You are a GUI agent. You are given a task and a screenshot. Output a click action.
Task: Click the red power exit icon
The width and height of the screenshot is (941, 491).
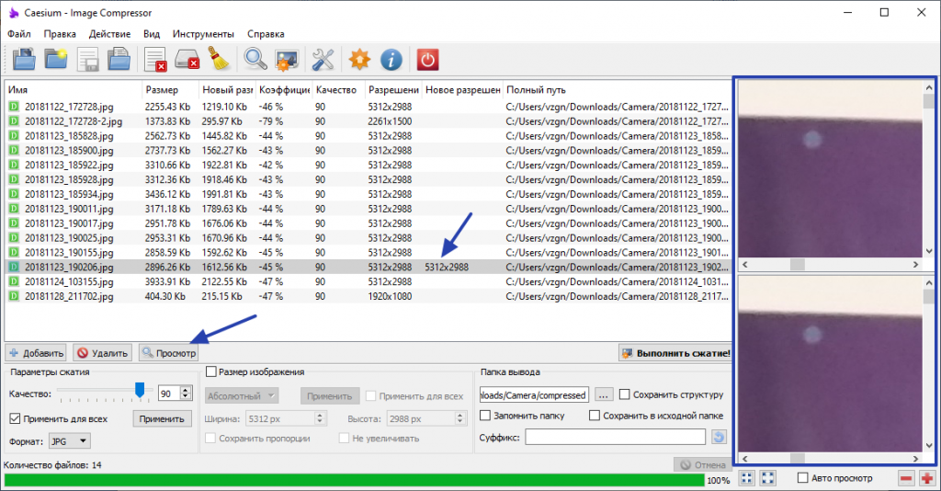[x=427, y=60]
